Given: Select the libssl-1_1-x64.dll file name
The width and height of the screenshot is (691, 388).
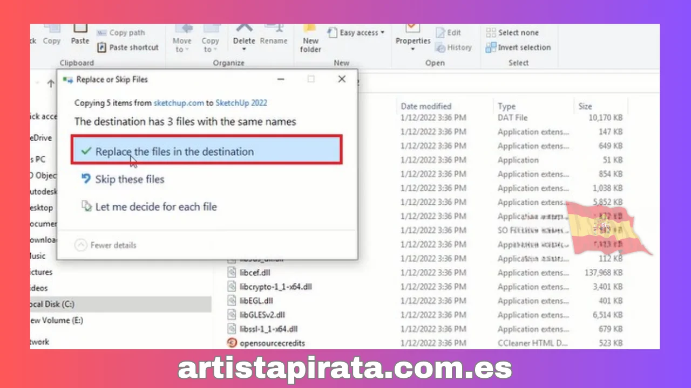Looking at the screenshot, I should click(x=269, y=329).
